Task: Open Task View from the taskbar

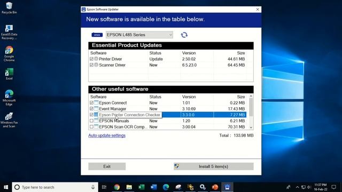Action: (x=104, y=187)
